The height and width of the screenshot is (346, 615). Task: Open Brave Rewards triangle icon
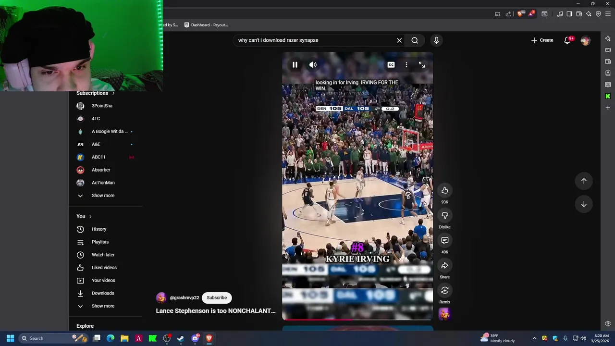tap(530, 14)
